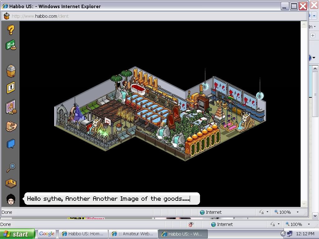Switch to Habbo US: Hom... taskbar window
319x239 pixels.
tap(83, 234)
